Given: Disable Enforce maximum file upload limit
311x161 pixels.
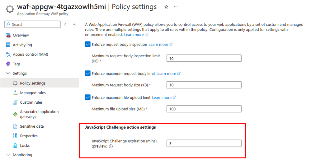Looking at the screenshot, I should click(x=88, y=97).
